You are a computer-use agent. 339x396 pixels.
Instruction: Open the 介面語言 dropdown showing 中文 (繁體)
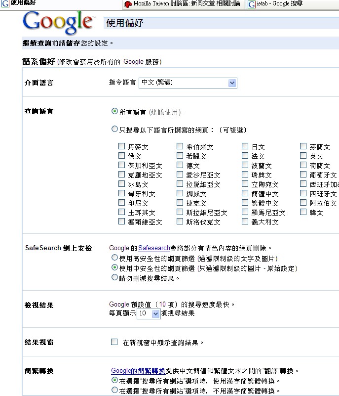pos(188,83)
